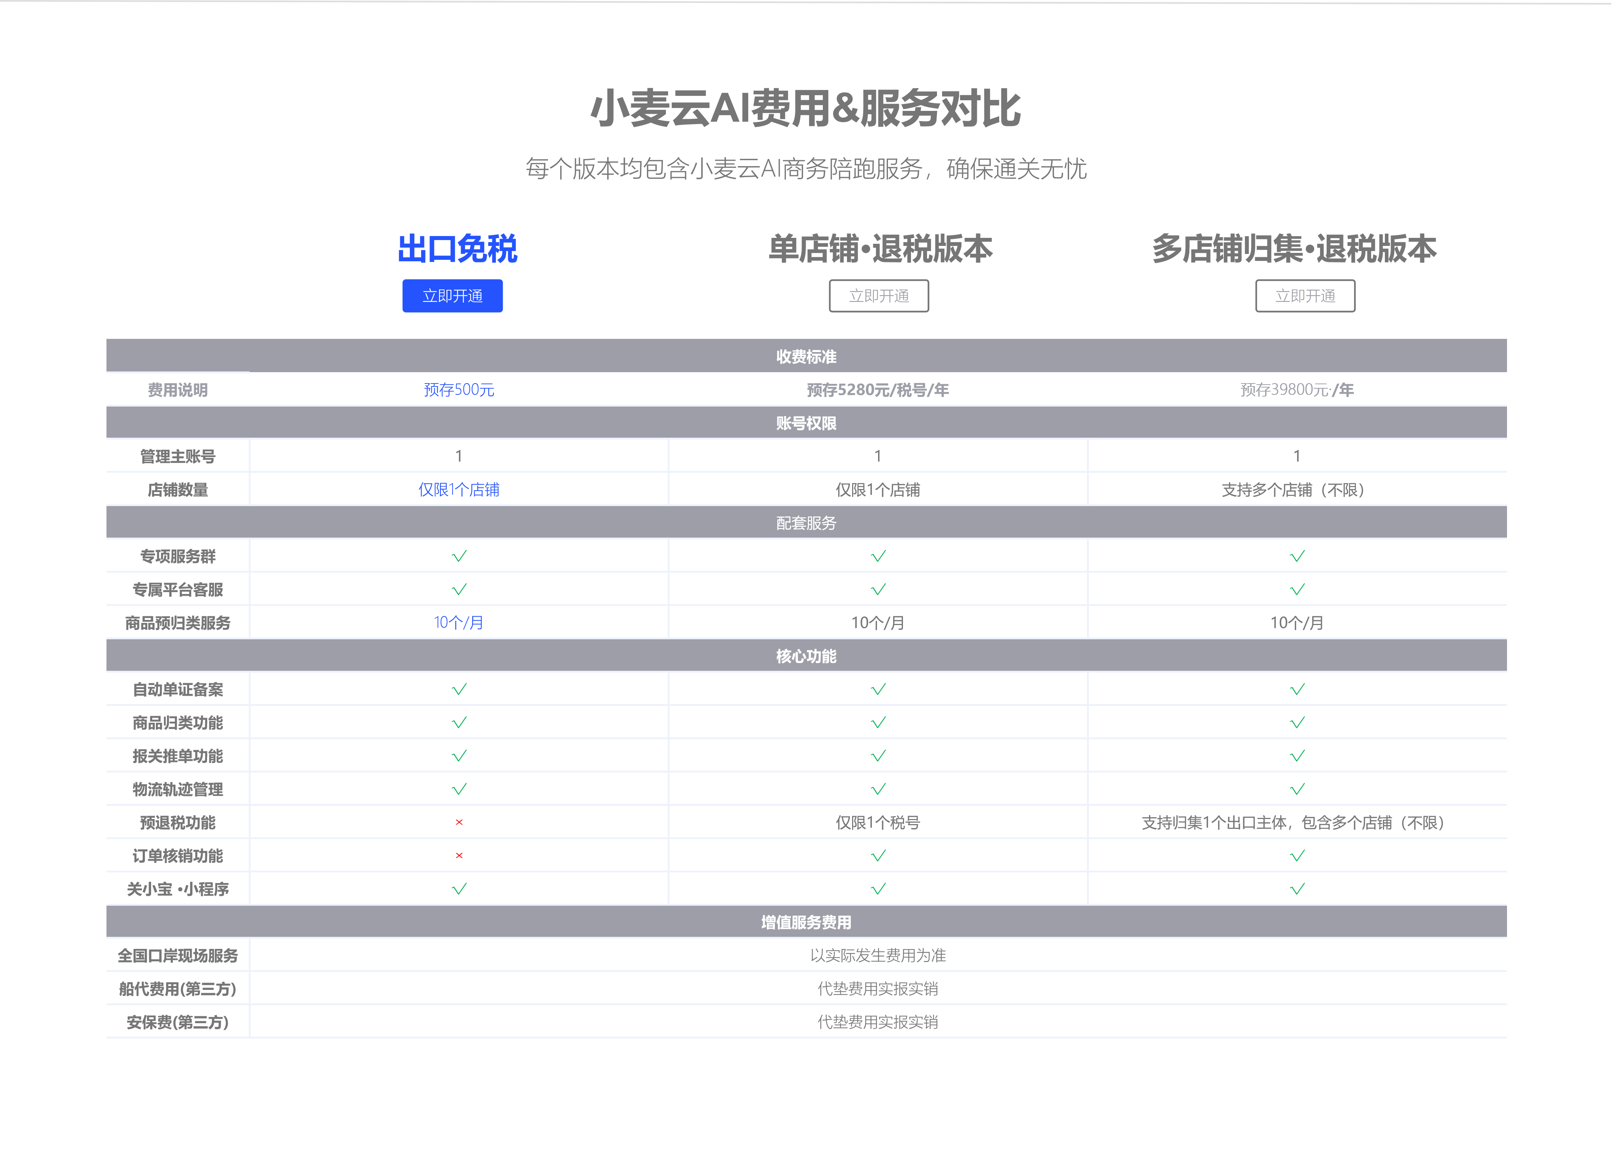Click the 配套服务 section header

[806, 522]
